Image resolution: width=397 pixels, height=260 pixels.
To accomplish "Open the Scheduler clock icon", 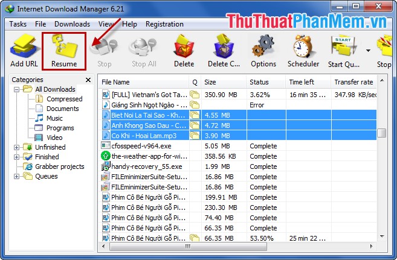I will click(x=303, y=46).
